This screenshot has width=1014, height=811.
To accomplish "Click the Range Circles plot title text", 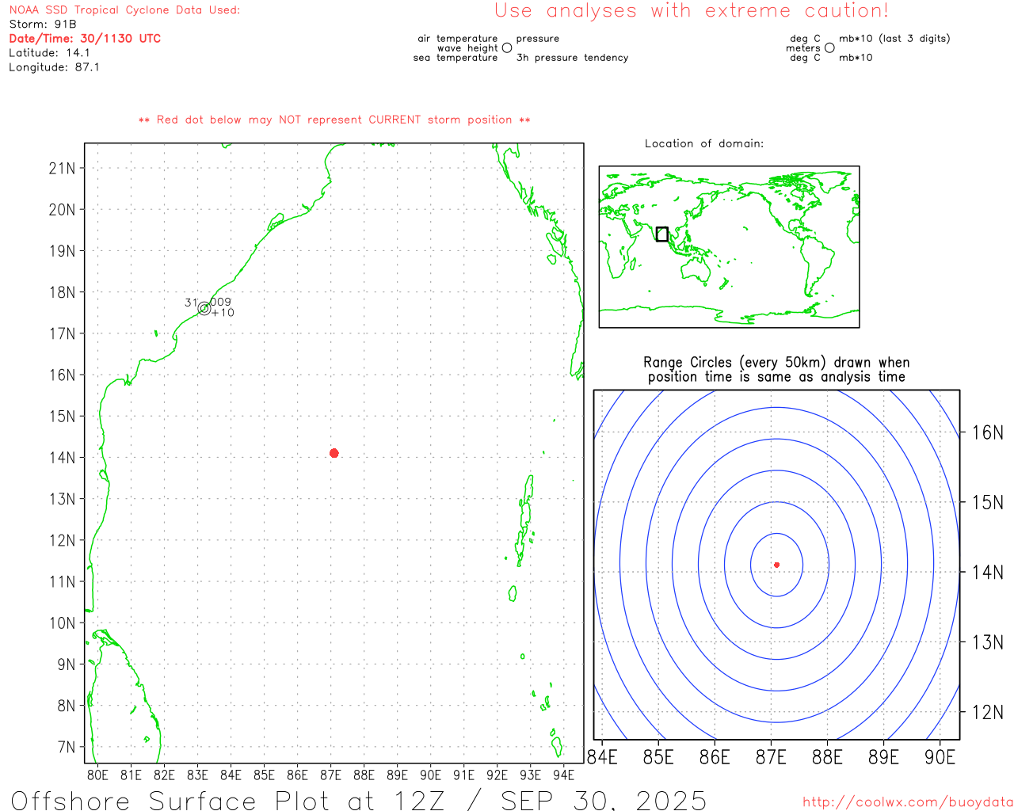I will click(776, 370).
